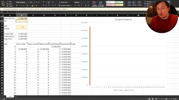This screenshot has width=179, height=100.
Task: Increase font size with the large A
Action: tap(36, 2)
